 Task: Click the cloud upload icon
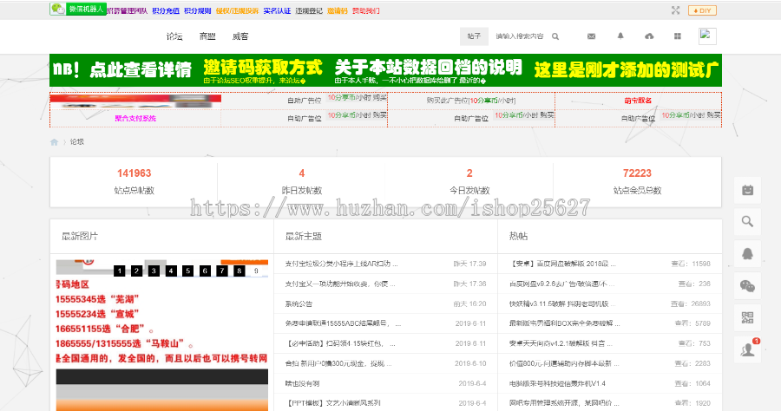pos(649,36)
